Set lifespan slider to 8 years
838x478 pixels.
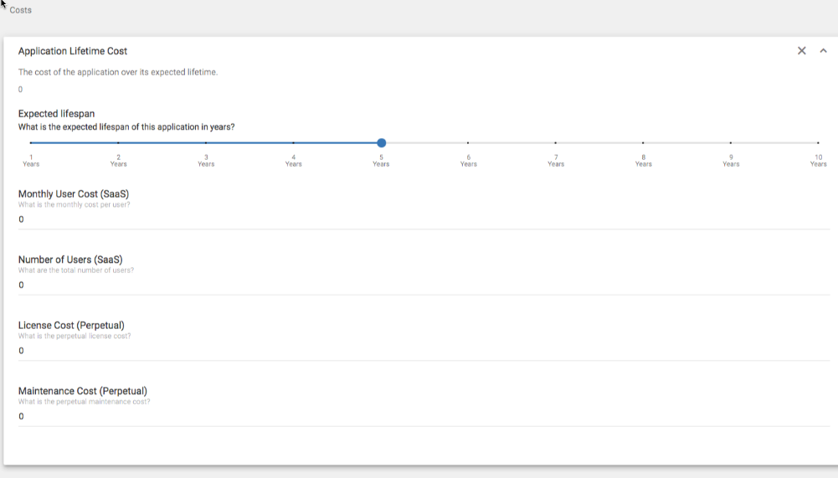tap(643, 143)
